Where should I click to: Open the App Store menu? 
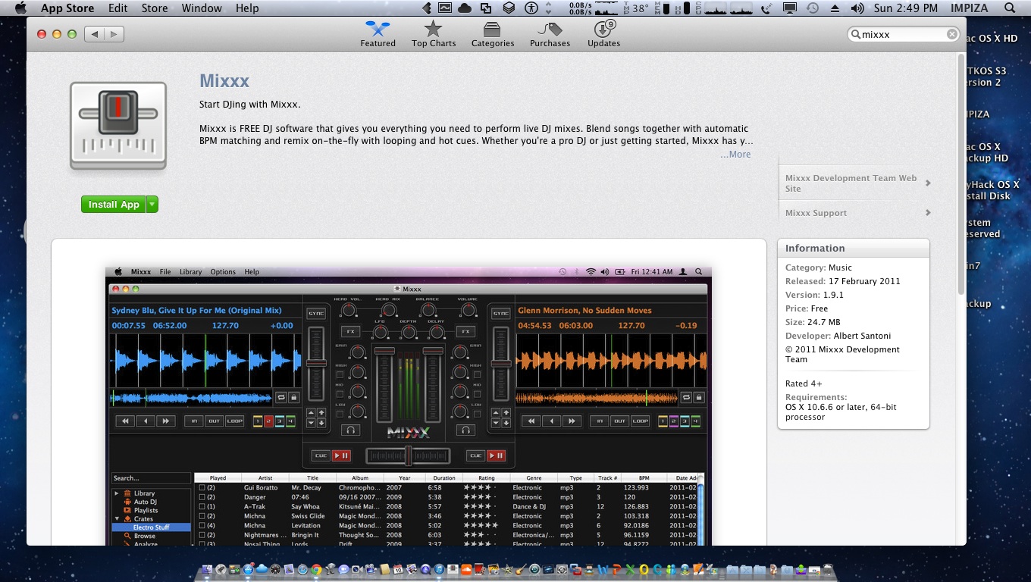click(67, 8)
